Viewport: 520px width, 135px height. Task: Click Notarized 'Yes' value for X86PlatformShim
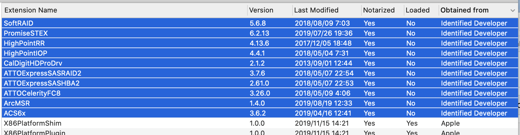(369, 123)
